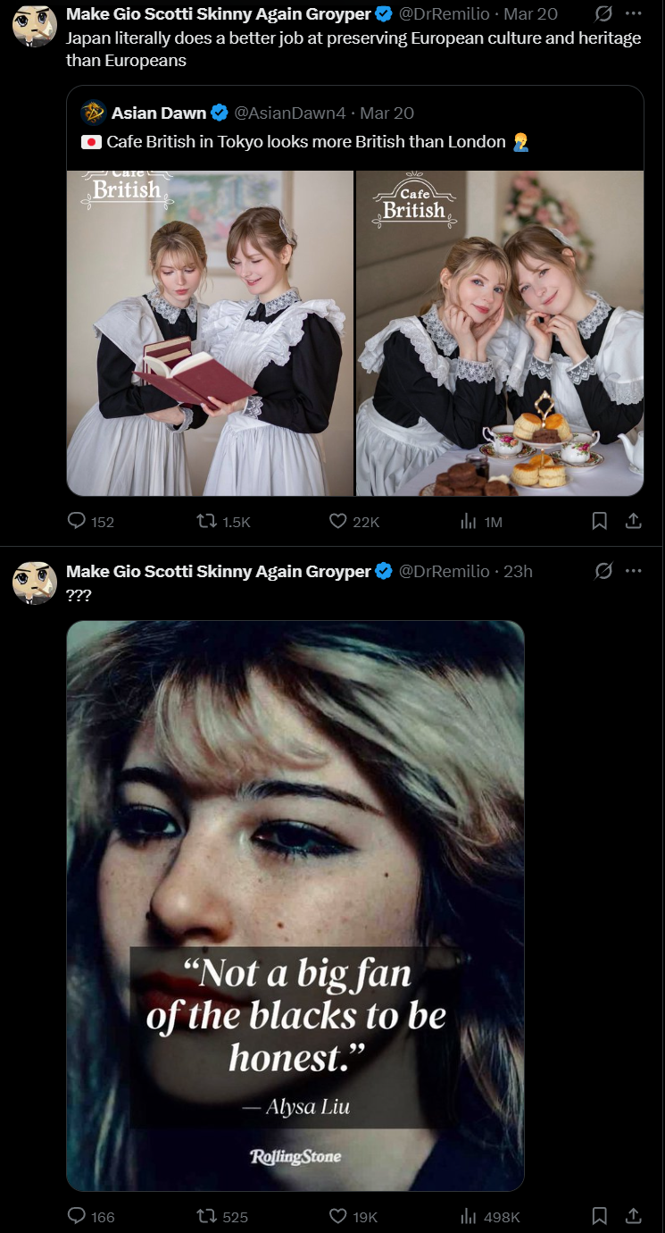
Task: Bookmark the ??? tweet
Action: pyautogui.click(x=600, y=1216)
